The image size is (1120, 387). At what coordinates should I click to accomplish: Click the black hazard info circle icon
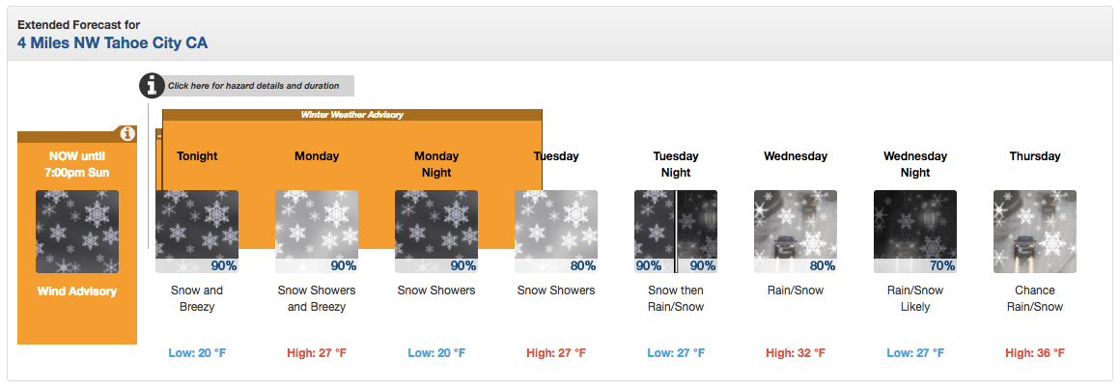(152, 86)
